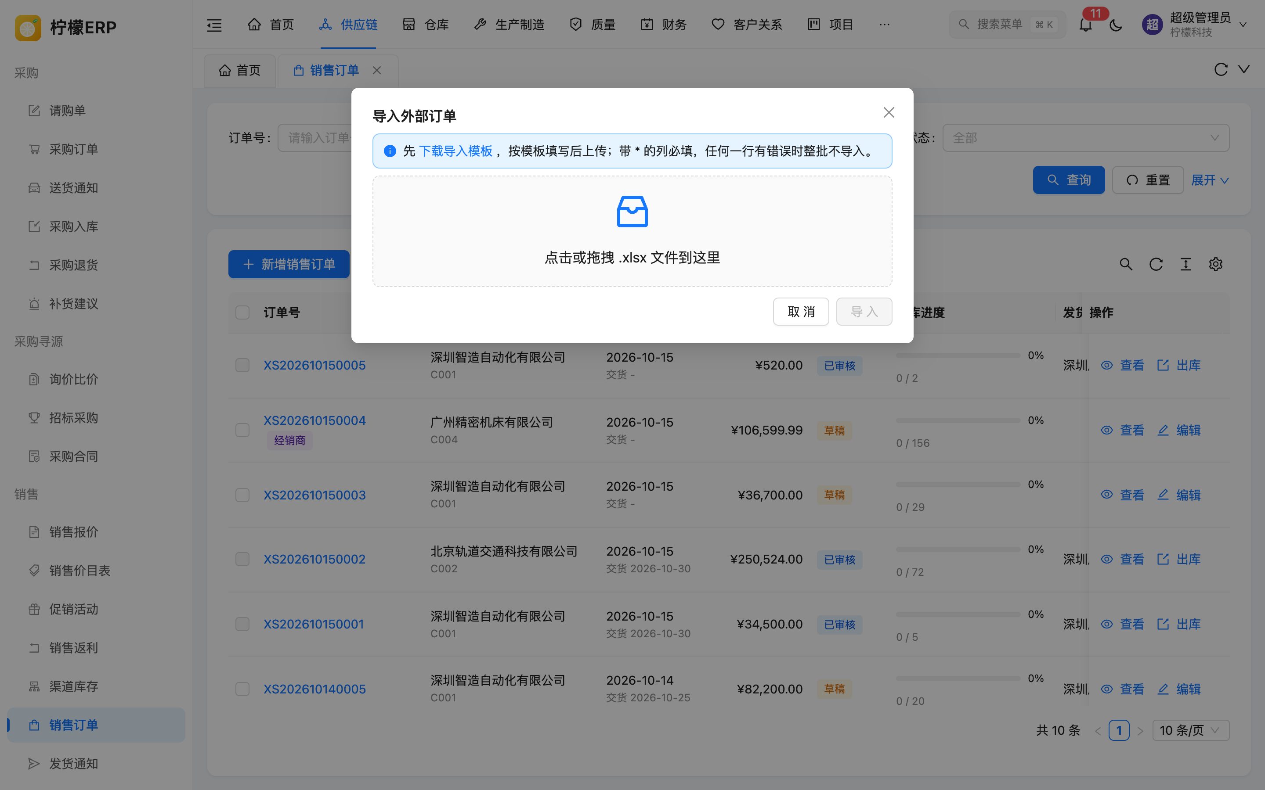Click 下载导入模板 link

tap(455, 151)
